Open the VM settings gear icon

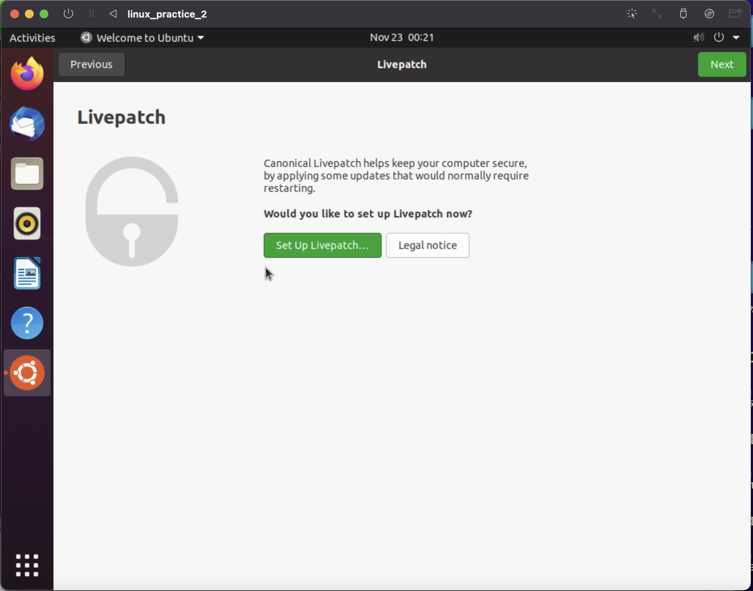pyautogui.click(x=709, y=14)
